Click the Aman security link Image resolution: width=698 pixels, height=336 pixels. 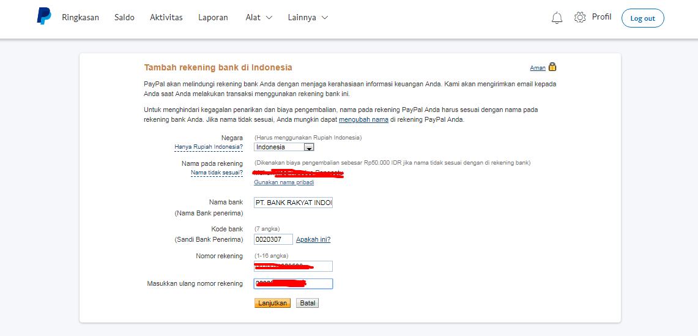click(538, 68)
